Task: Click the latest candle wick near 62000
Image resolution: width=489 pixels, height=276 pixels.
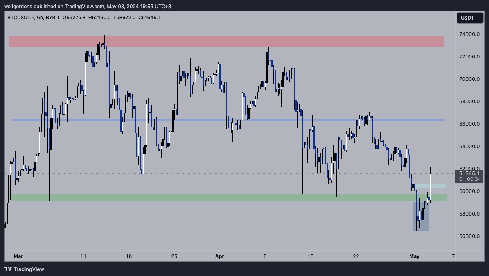Action: [x=431, y=169]
